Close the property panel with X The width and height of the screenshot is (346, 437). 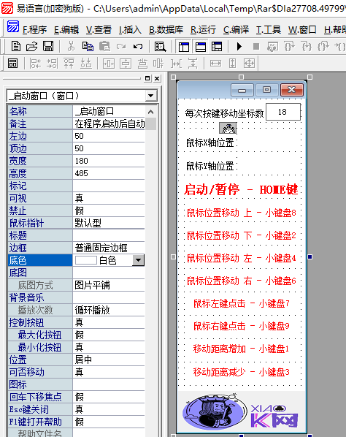(157, 79)
